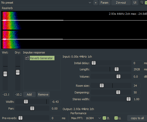The width and height of the screenshot is (147, 122).
Task: Click the 'Input: 0.00s 44kHz 1ch' text
Action: click(77, 57)
